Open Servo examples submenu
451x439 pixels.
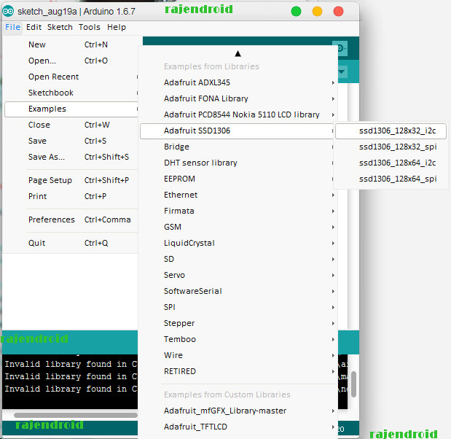pyautogui.click(x=238, y=276)
